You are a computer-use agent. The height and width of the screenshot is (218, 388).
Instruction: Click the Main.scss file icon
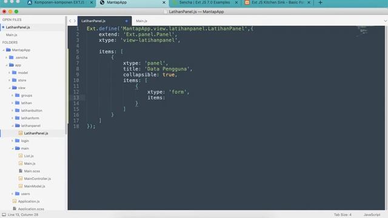click(21, 171)
